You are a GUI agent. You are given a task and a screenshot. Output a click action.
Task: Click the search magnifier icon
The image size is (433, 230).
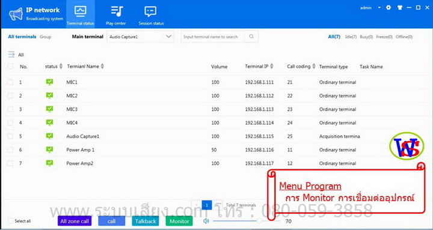[x=251, y=37]
